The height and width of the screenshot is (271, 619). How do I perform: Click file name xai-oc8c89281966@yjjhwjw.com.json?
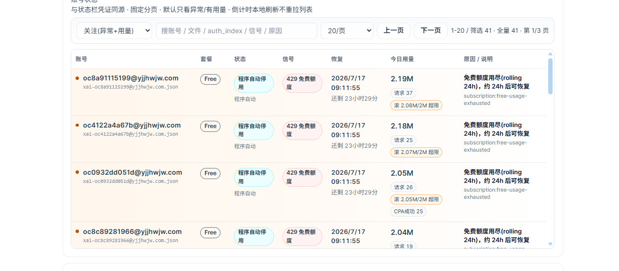coord(130,240)
